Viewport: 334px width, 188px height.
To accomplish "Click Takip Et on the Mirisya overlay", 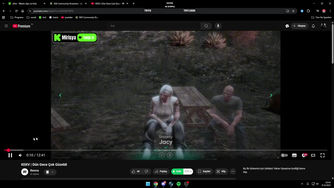I will (x=87, y=37).
